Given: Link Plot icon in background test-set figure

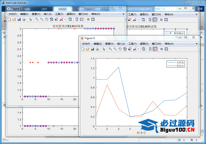Looking at the screenshot, I should click(143, 20).
